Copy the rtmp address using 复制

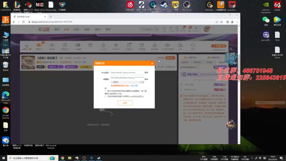coord(146,73)
